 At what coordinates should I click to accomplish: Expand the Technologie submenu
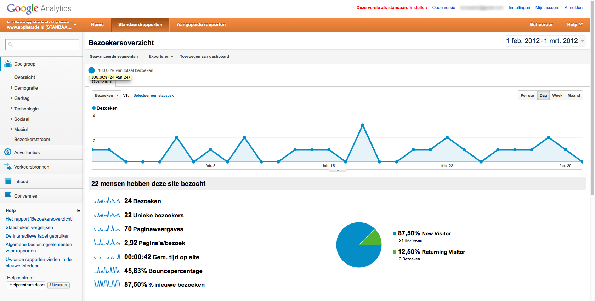click(12, 108)
